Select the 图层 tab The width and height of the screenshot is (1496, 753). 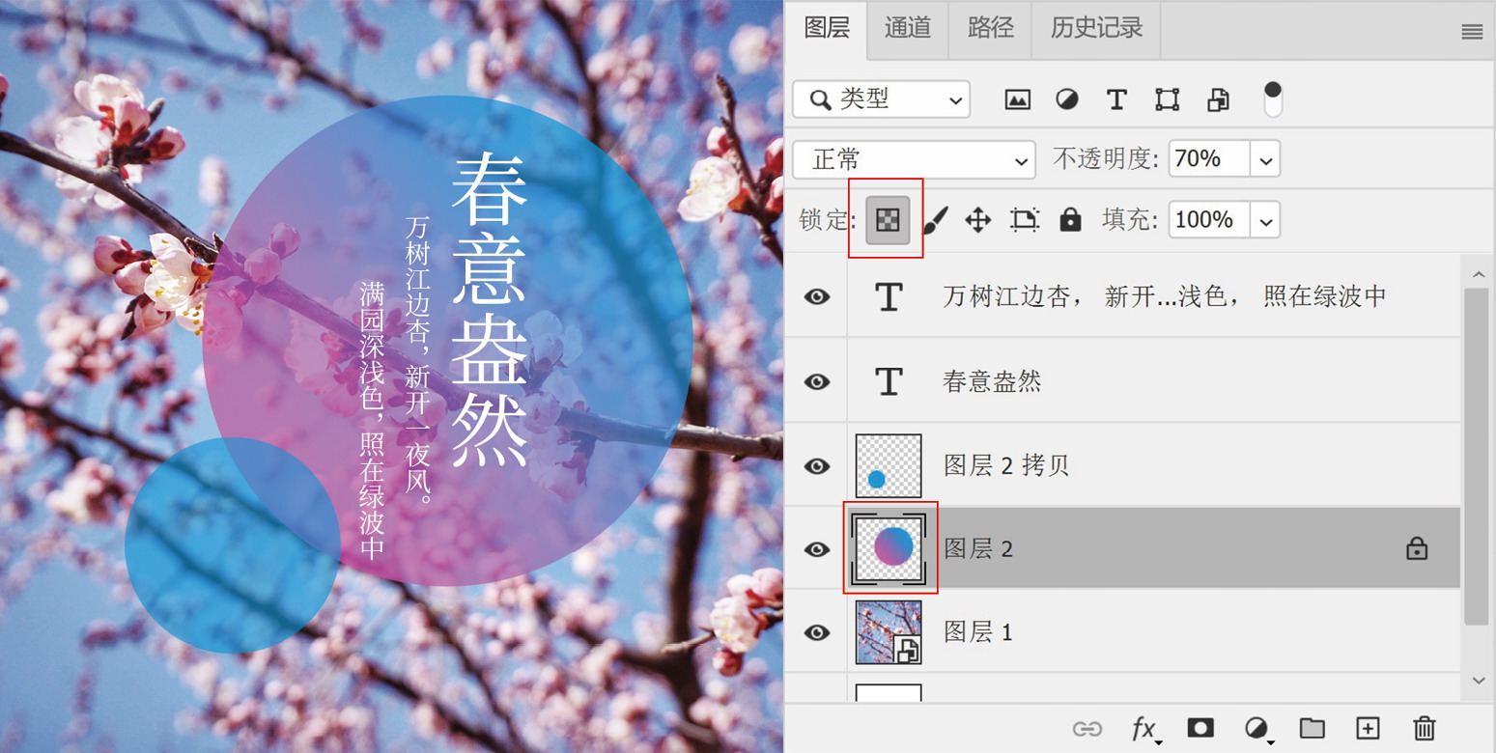point(827,28)
